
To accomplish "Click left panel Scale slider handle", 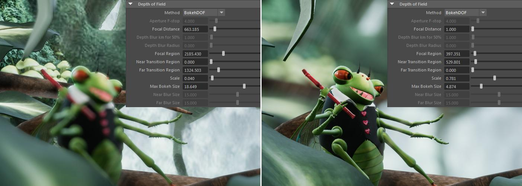I will pos(212,78).
